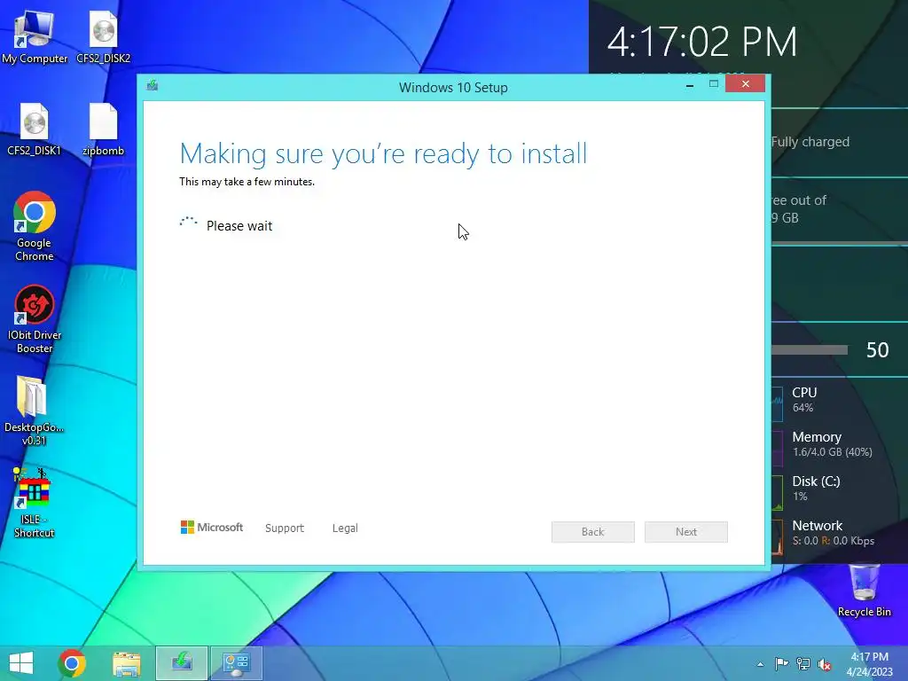Select the CFS2_DISK2 disc image icon
908x681 pixels.
click(103, 37)
